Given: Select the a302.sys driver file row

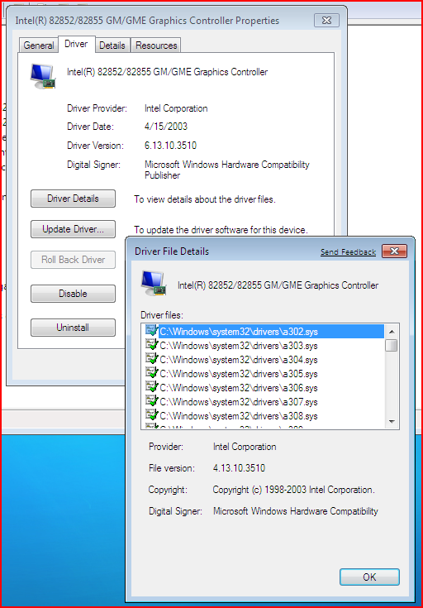Looking at the screenshot, I should click(264, 332).
